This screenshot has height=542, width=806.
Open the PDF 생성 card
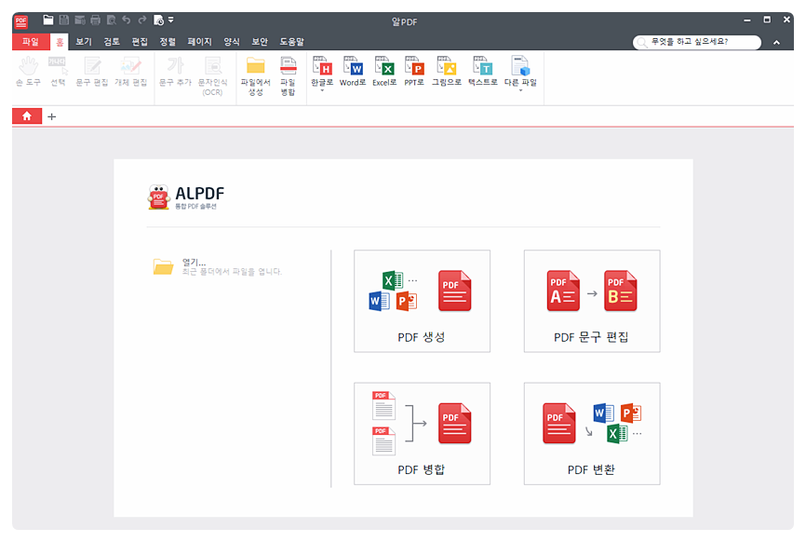pos(422,302)
